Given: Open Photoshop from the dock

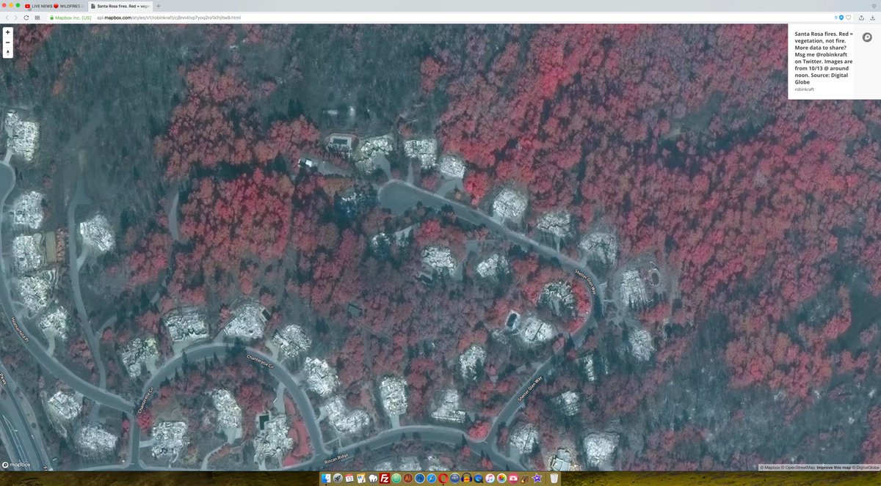Looking at the screenshot, I should pyautogui.click(x=420, y=478).
